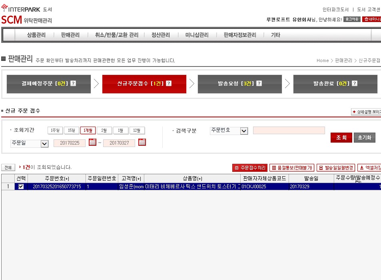Image resolution: width=381 pixels, height=280 pixels.
Task: Click the help icon beside 결제예정주문
Action: pyautogui.click(x=73, y=84)
